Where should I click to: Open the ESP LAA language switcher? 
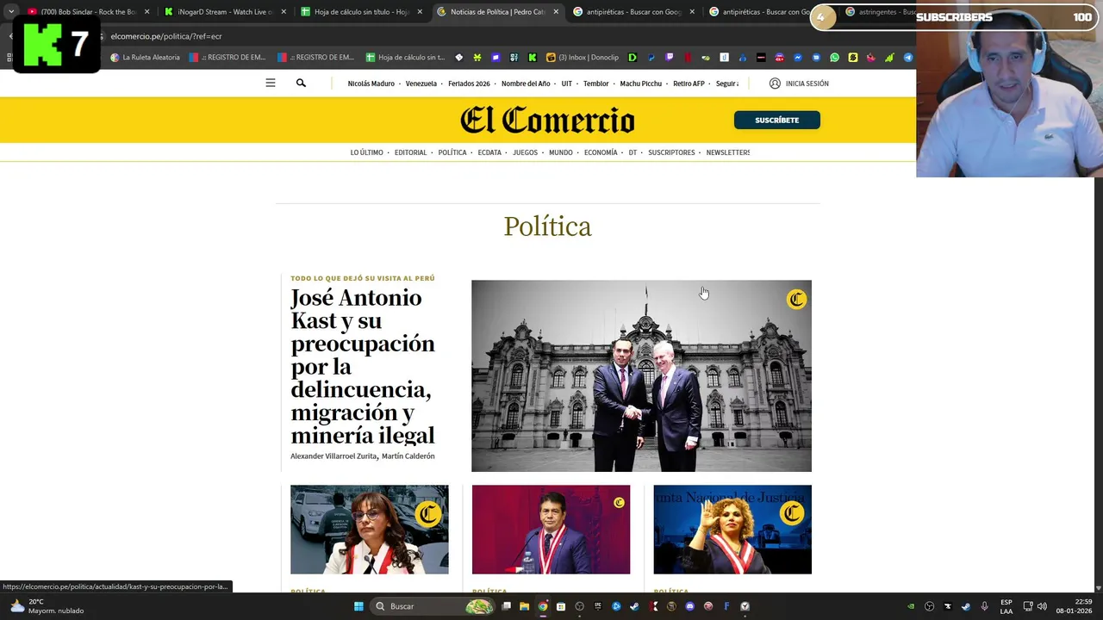pyautogui.click(x=1006, y=606)
